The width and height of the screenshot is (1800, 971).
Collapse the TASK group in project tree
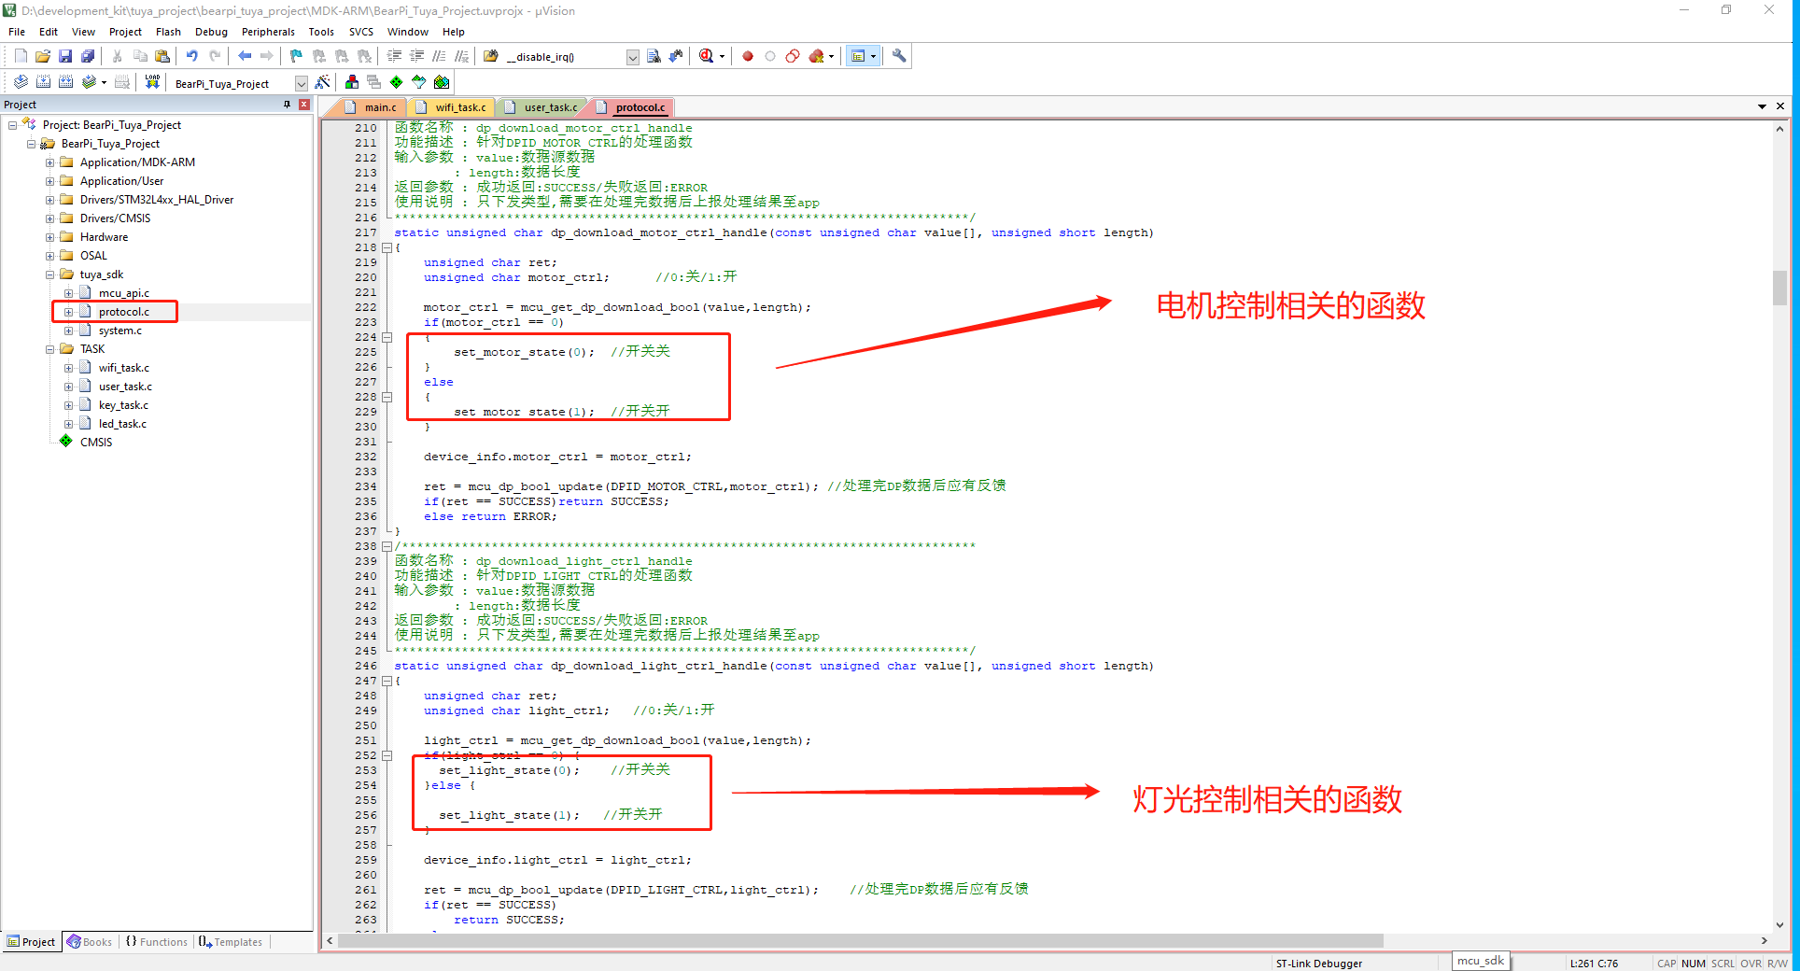tap(50, 349)
